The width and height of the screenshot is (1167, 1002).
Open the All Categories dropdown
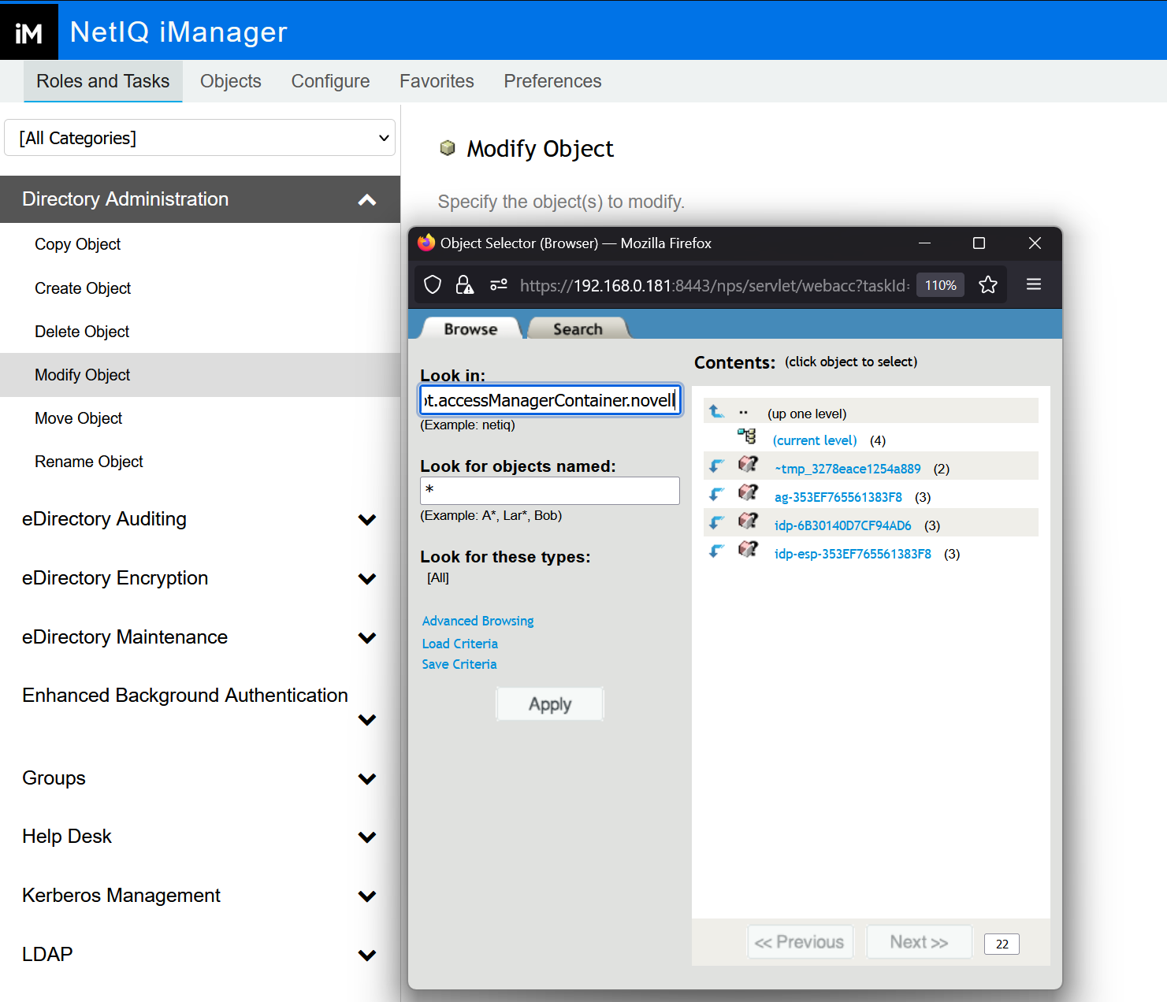200,138
